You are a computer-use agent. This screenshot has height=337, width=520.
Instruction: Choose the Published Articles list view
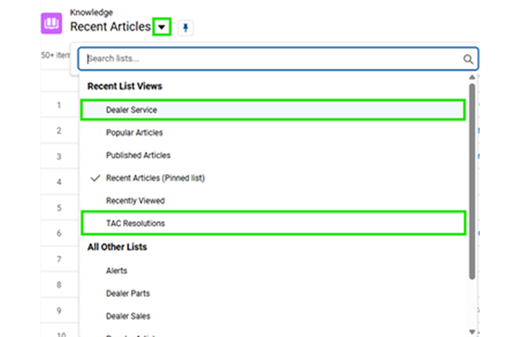click(x=138, y=155)
